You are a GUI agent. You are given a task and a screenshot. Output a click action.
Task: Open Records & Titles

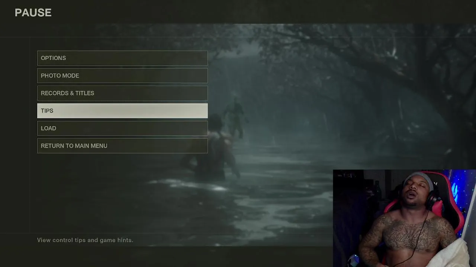(x=122, y=93)
